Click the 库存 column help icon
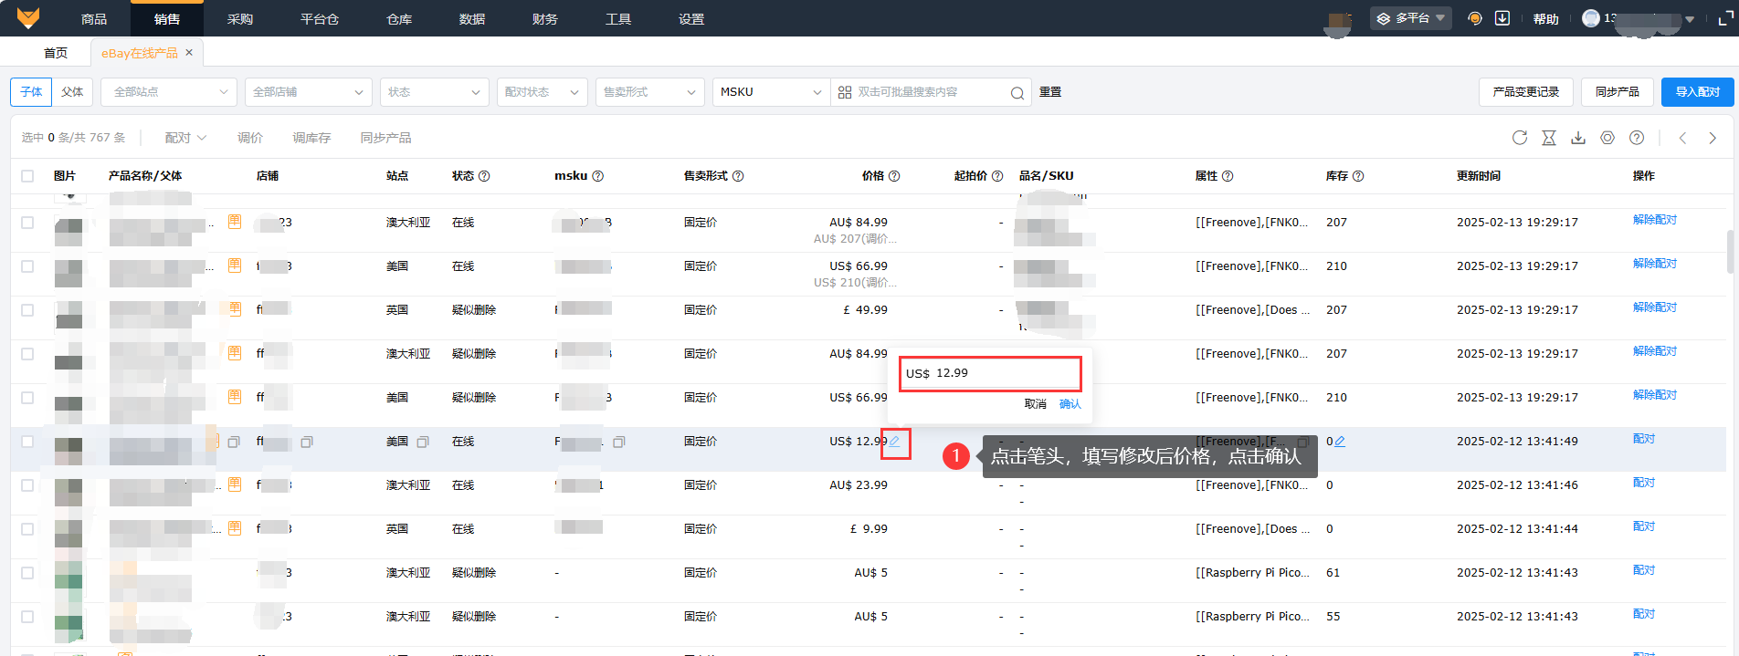Image resolution: width=1739 pixels, height=656 pixels. (1358, 176)
